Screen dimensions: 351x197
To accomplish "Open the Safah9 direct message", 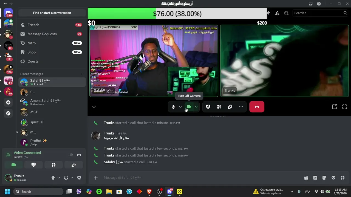I will click(x=52, y=82).
